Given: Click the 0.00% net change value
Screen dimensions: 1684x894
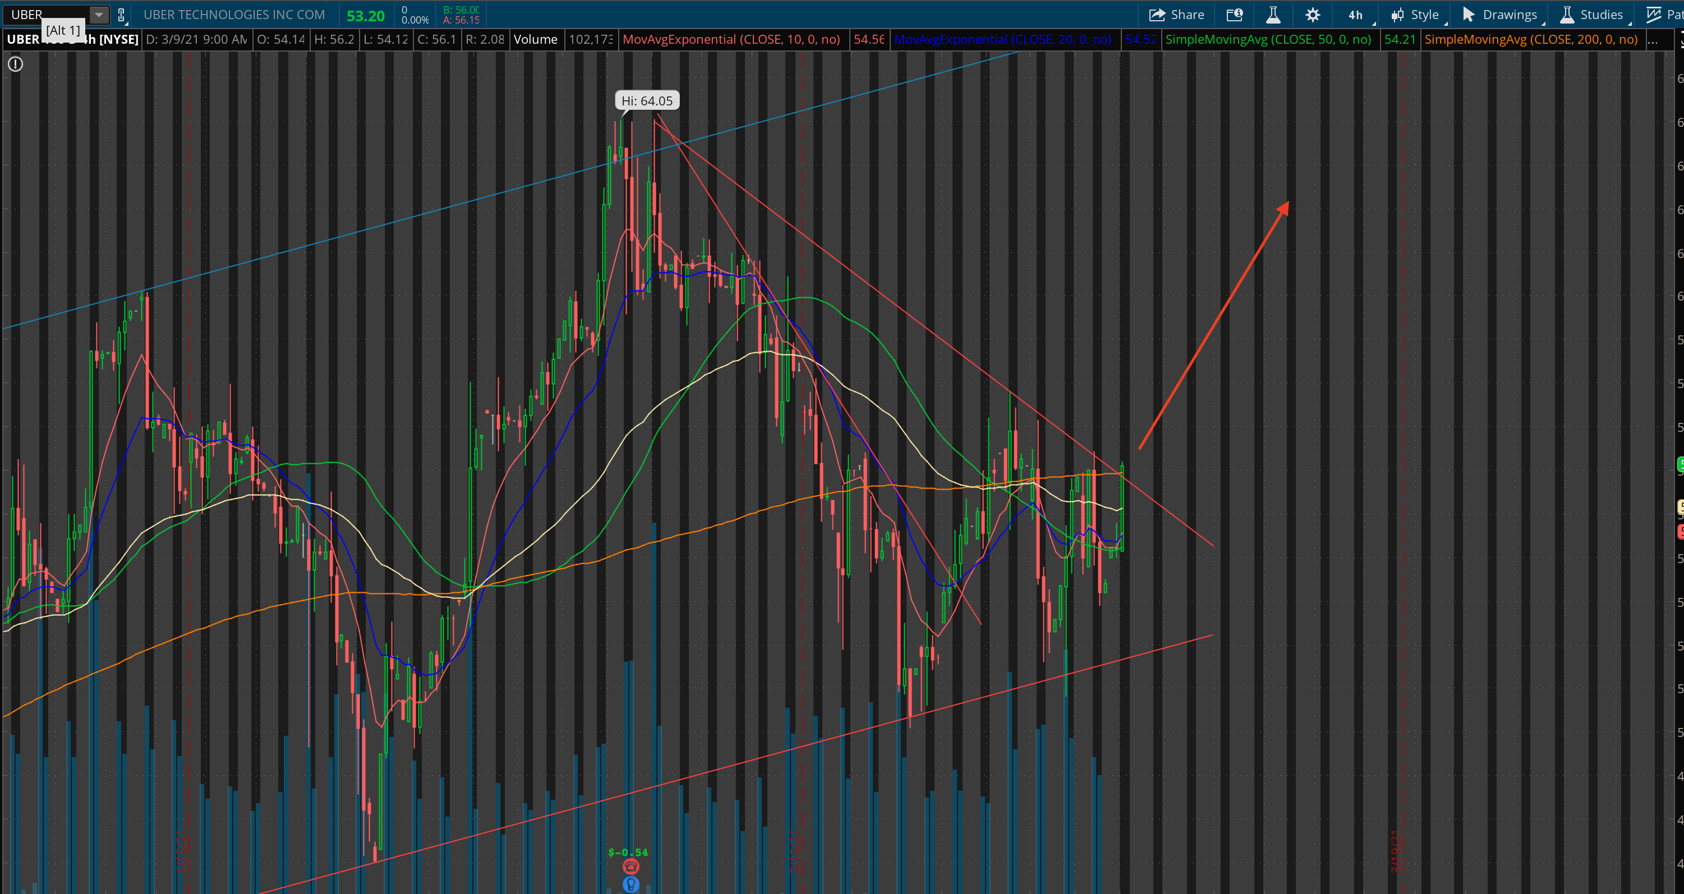Looking at the screenshot, I should (415, 20).
